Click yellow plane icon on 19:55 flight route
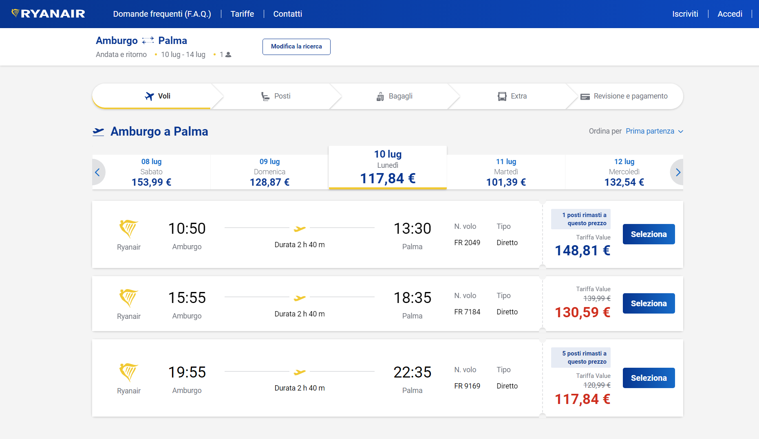 coord(300,372)
